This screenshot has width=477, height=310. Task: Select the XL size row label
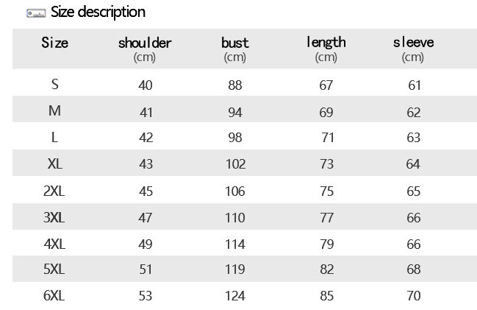tap(54, 164)
